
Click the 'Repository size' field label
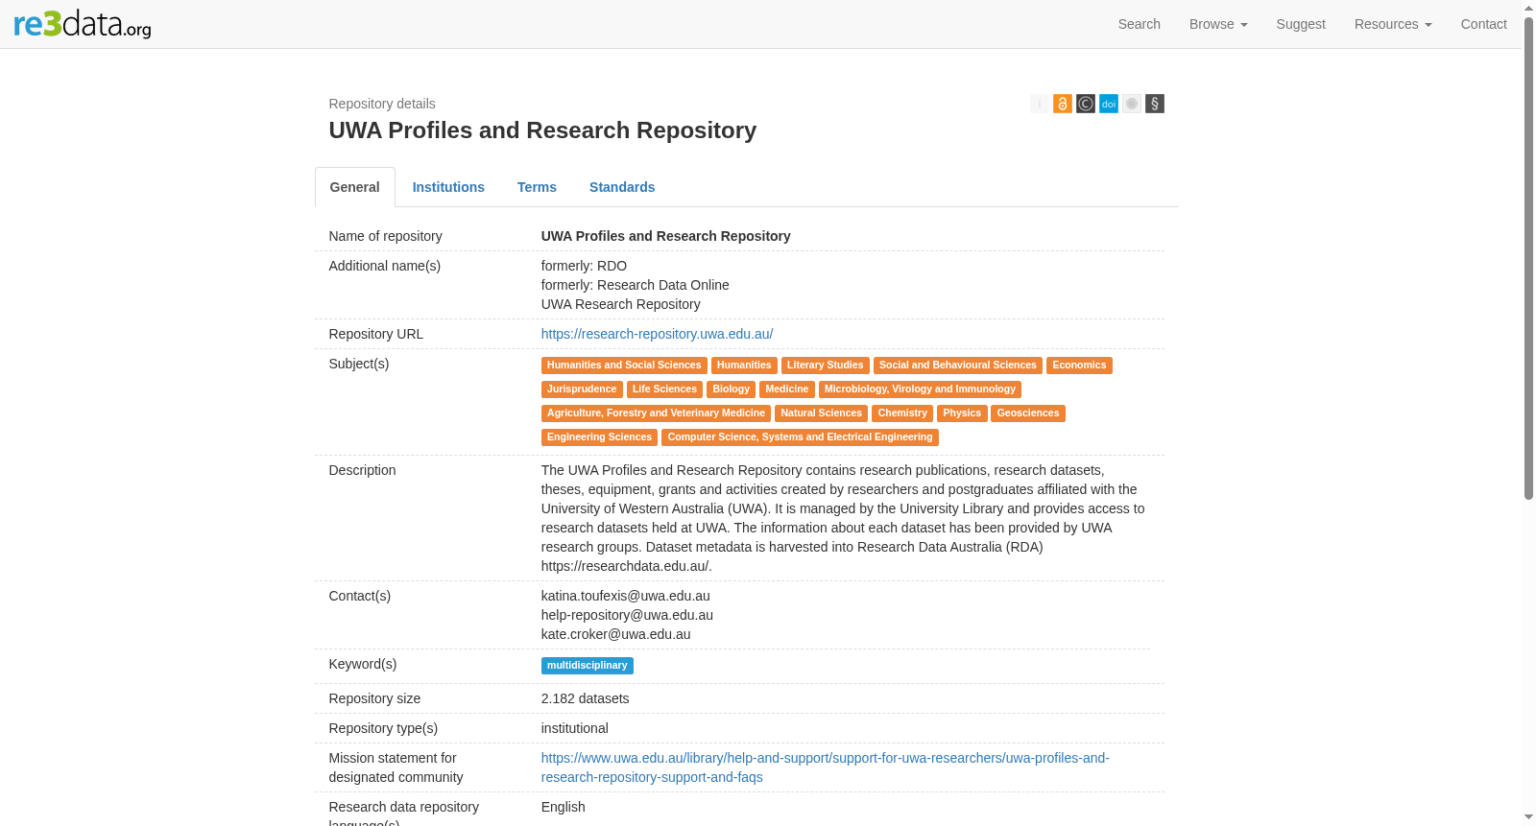pos(374,698)
